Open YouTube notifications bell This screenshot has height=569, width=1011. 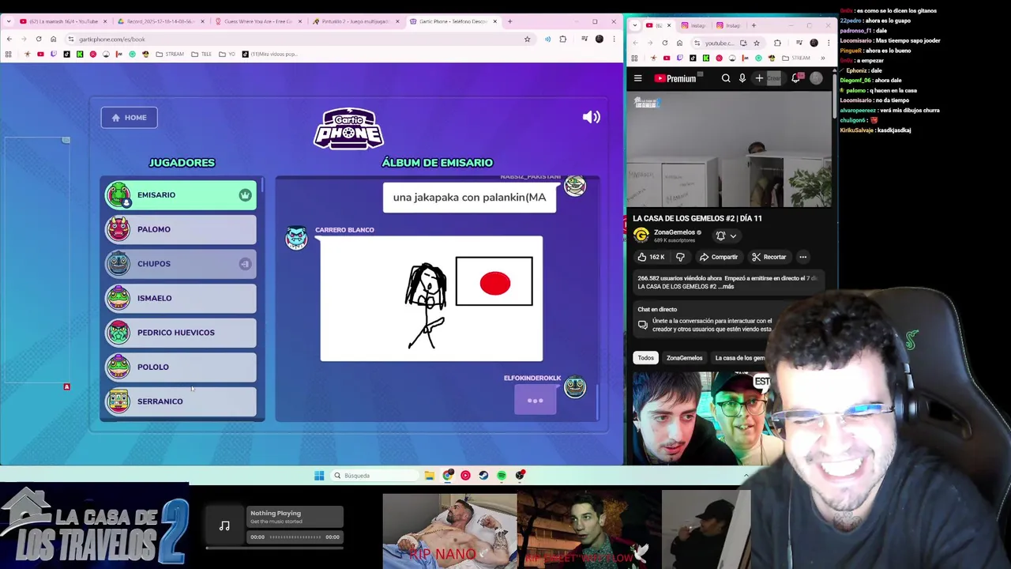click(x=796, y=78)
